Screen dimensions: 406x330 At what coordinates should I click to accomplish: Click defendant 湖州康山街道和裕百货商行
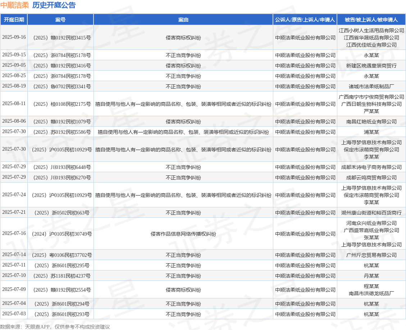click(x=371, y=212)
